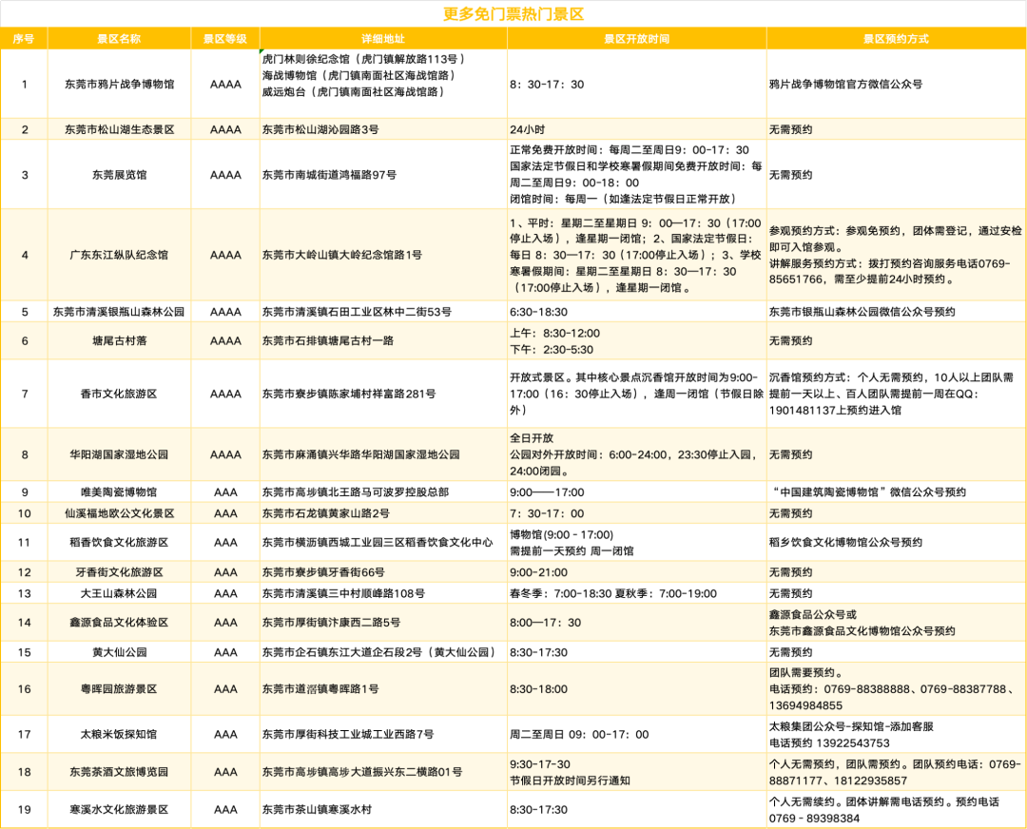Click the cell 东莞市清溪银瓶山森林公园
Viewport: 1027px width, 829px height.
pyautogui.click(x=119, y=312)
